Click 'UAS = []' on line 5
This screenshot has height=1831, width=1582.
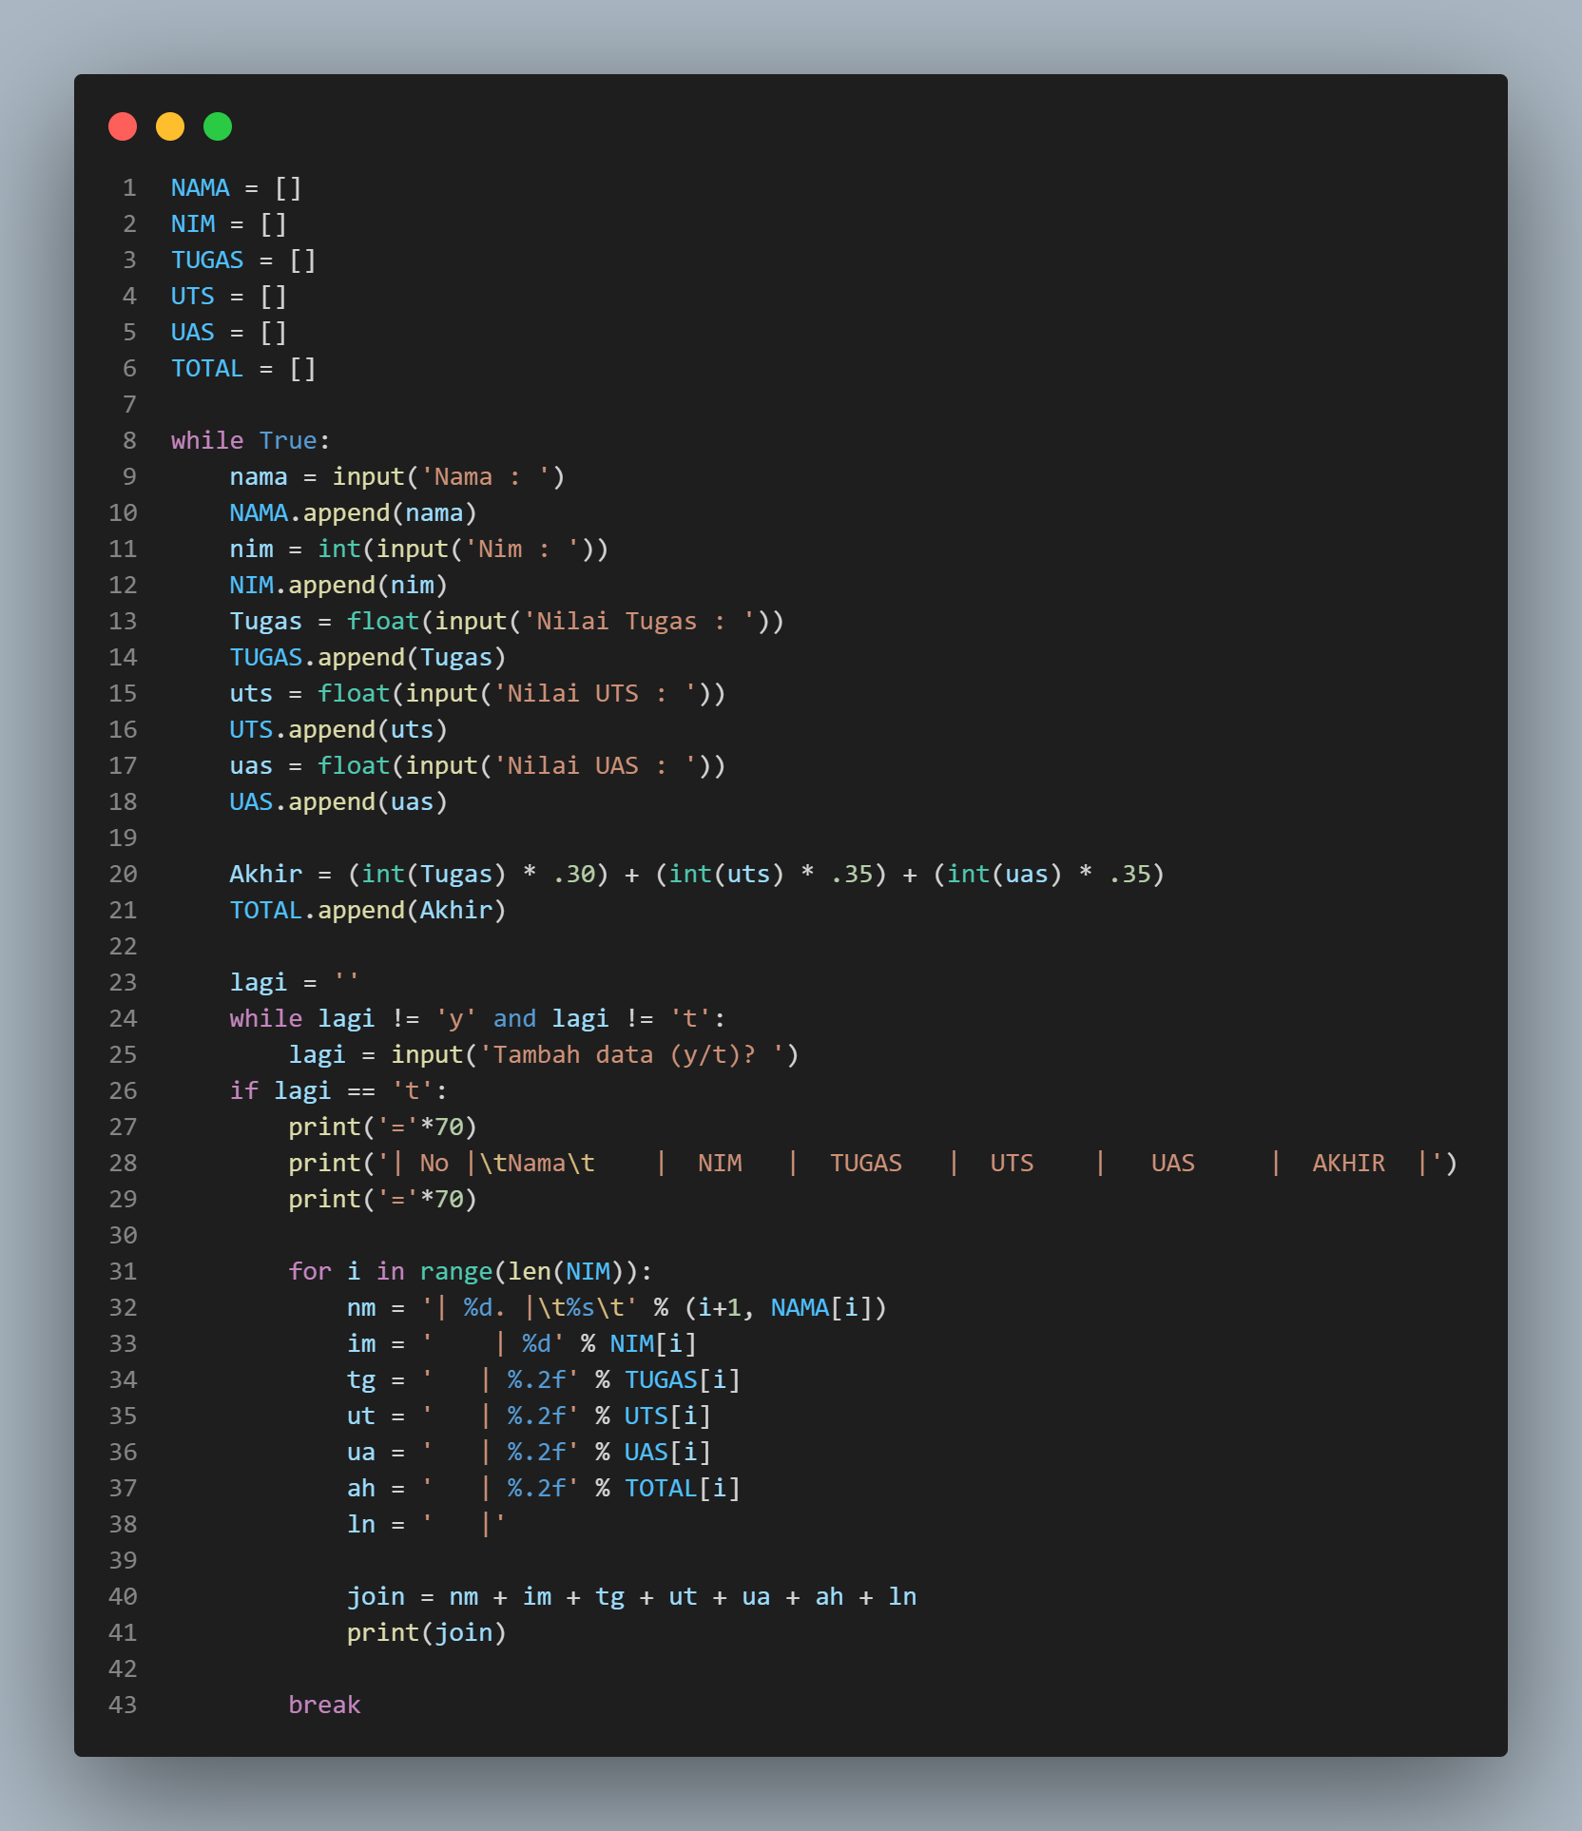[x=228, y=333]
